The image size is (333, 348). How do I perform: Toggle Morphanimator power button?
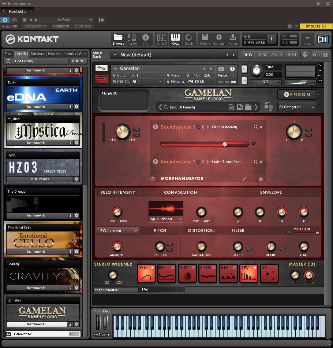click(153, 179)
